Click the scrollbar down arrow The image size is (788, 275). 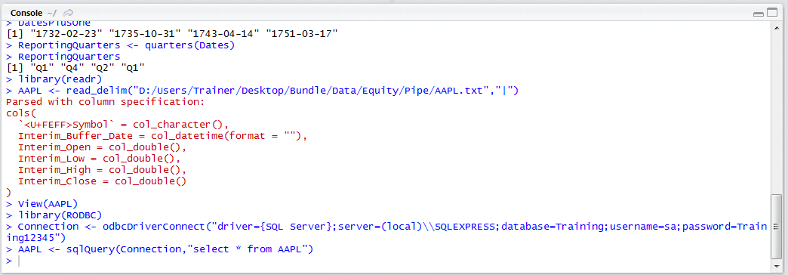777,267
